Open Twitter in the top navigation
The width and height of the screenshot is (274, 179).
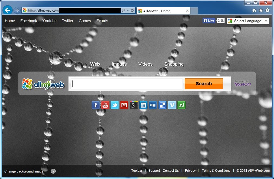coord(68,21)
